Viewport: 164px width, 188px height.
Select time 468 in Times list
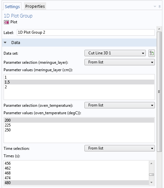click(x=77, y=173)
